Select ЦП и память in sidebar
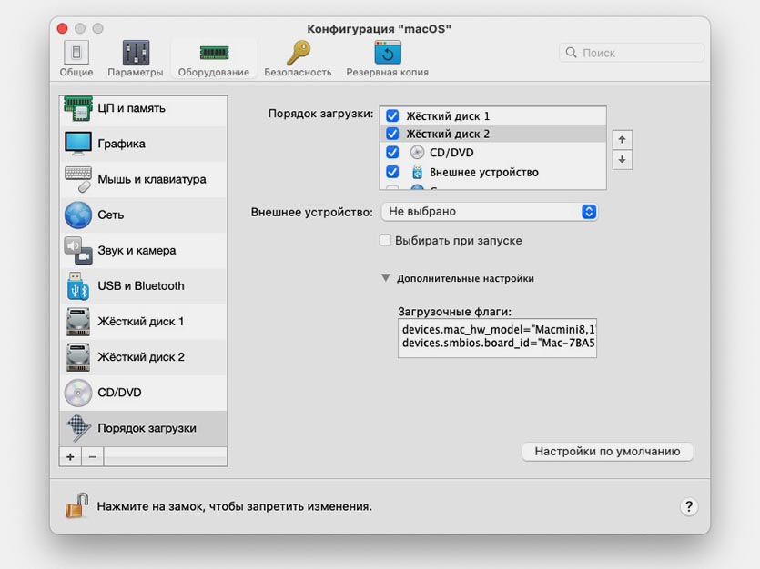Image resolution: width=760 pixels, height=569 pixels. click(143, 108)
